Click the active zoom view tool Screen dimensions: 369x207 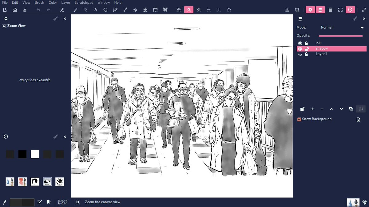(x=189, y=10)
